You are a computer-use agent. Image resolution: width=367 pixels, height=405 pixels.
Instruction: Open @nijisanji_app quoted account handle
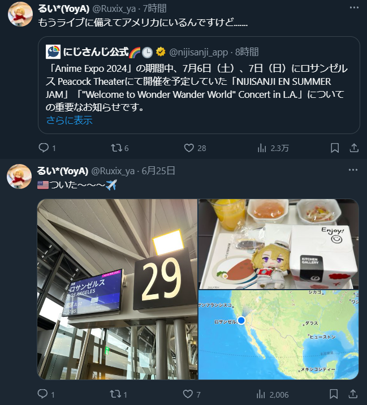[x=198, y=53]
